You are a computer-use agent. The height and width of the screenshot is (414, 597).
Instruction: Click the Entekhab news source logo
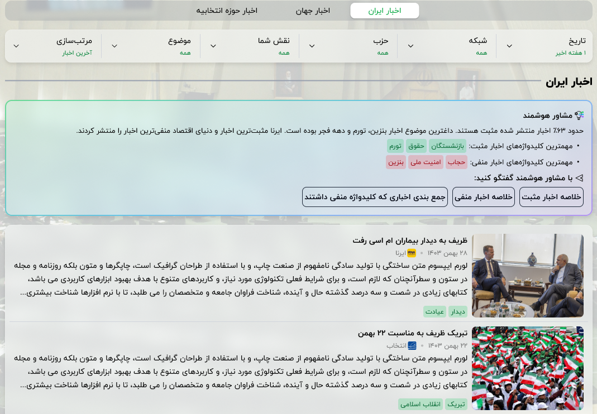[412, 345]
